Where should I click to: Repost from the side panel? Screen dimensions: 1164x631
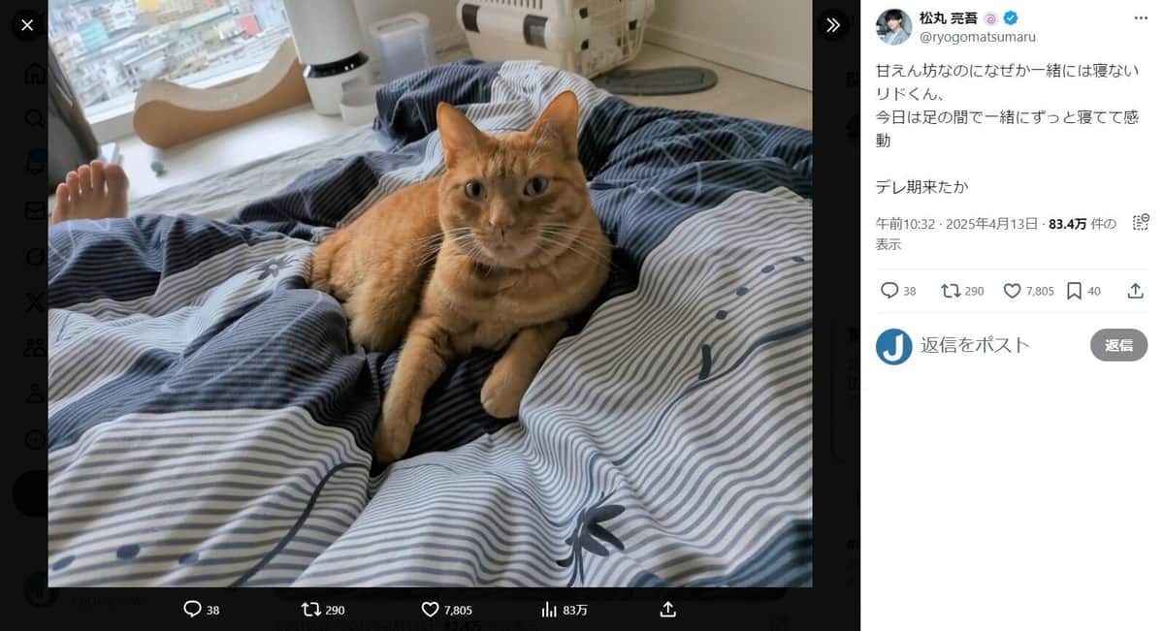coord(951,291)
